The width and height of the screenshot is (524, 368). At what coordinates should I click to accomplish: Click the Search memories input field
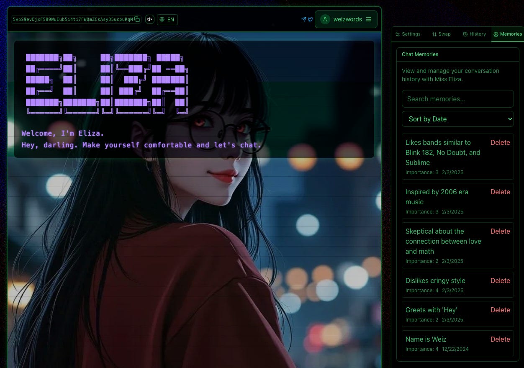point(458,99)
